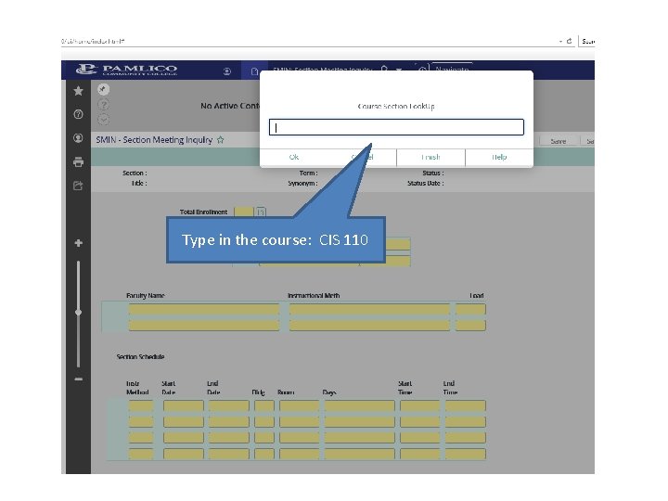Image resolution: width=668 pixels, height=501 pixels.
Task: Click into Course Section LookUp input
Action: pyautogui.click(x=396, y=127)
